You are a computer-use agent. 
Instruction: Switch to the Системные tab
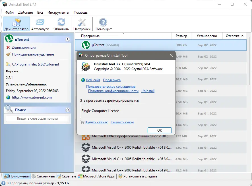[x=43, y=176]
